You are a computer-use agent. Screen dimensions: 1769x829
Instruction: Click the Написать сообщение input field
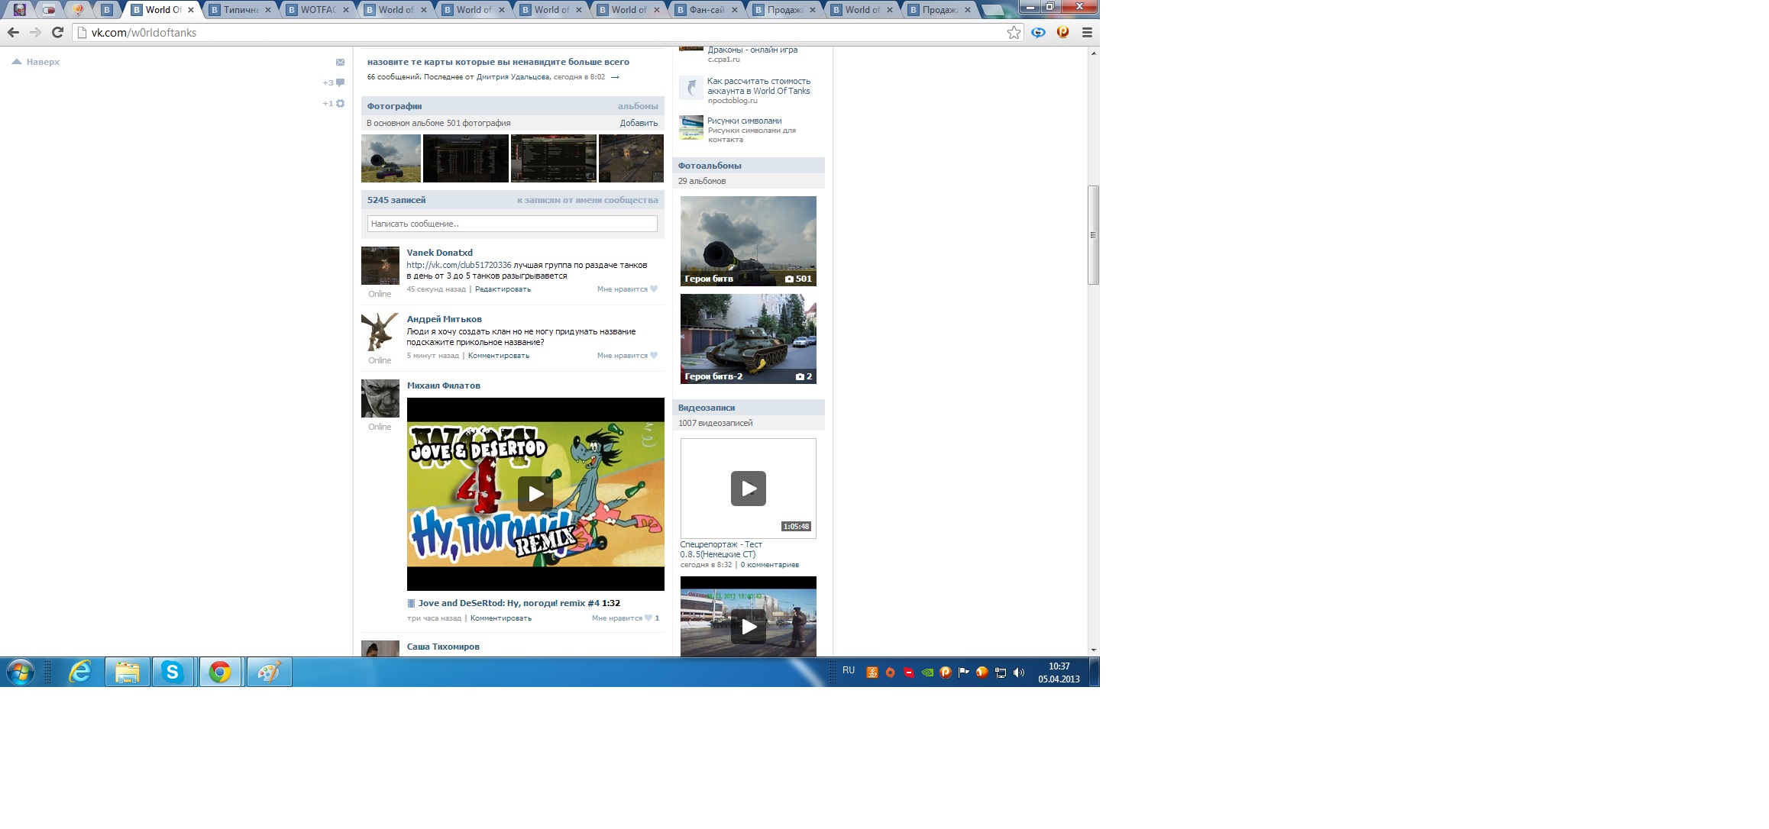(x=512, y=224)
